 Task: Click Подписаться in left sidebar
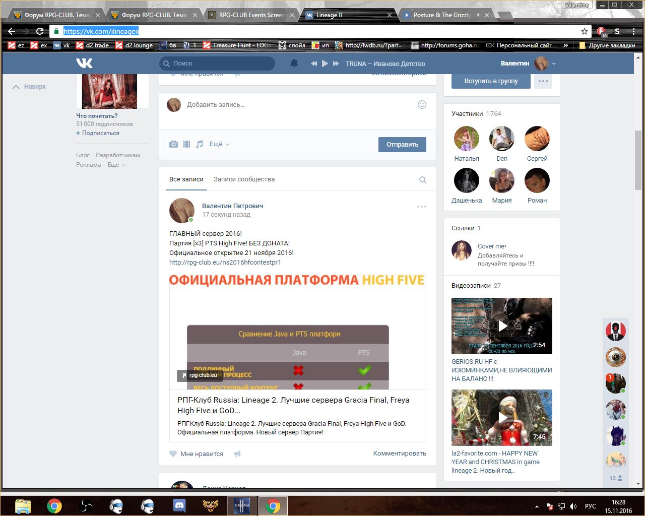pyautogui.click(x=98, y=133)
